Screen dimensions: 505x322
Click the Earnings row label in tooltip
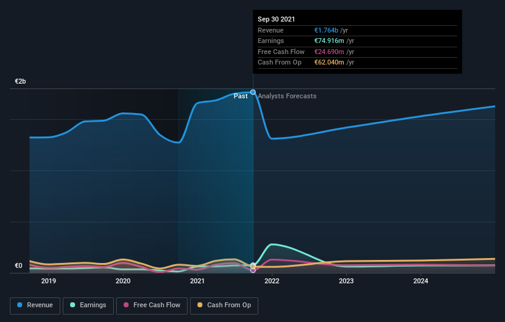pos(271,41)
